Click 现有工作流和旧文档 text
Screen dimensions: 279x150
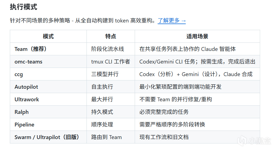pyautogui.click(x=164, y=137)
